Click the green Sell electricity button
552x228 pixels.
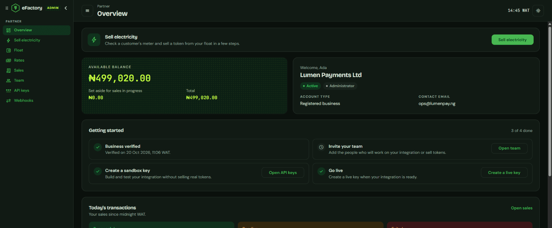513,40
